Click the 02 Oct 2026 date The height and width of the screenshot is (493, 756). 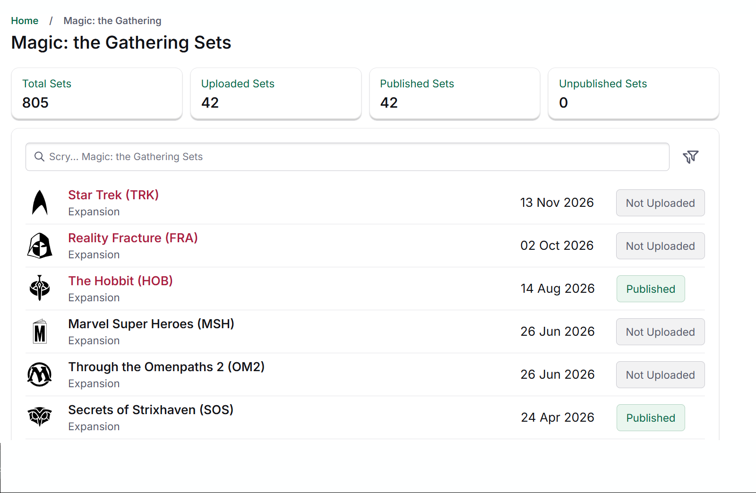pyautogui.click(x=557, y=246)
